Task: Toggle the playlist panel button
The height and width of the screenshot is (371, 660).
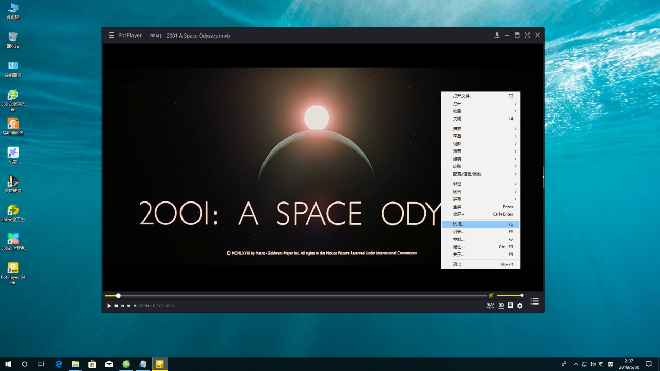Action: (x=535, y=301)
